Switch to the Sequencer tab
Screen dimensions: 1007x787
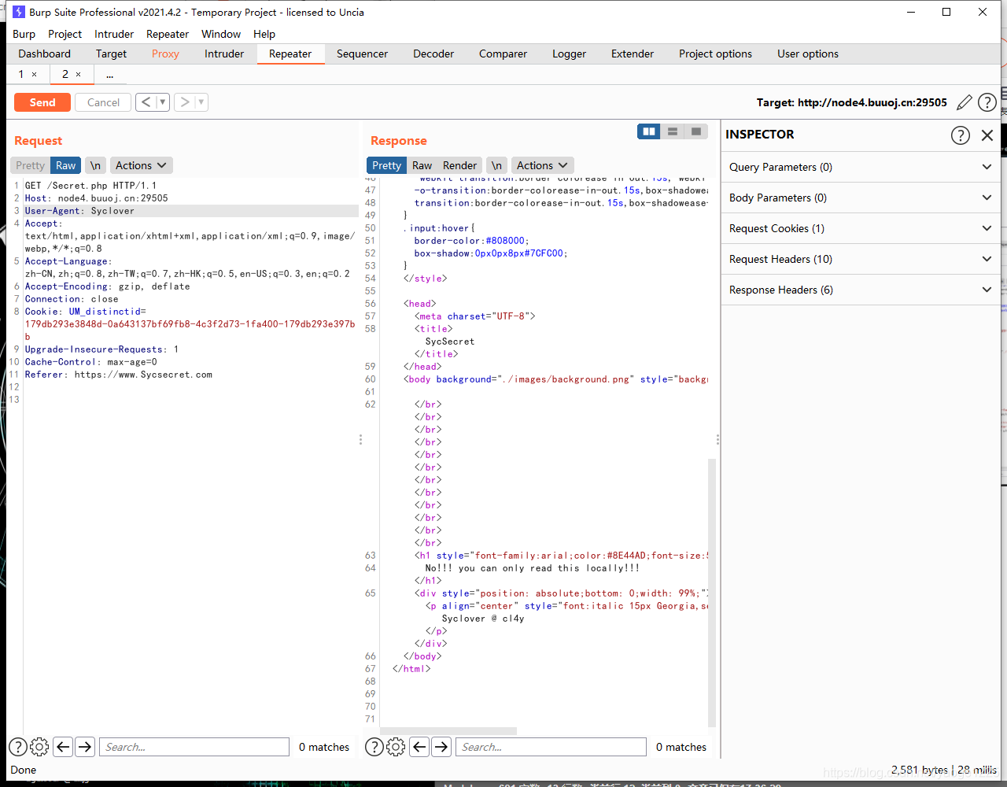362,54
